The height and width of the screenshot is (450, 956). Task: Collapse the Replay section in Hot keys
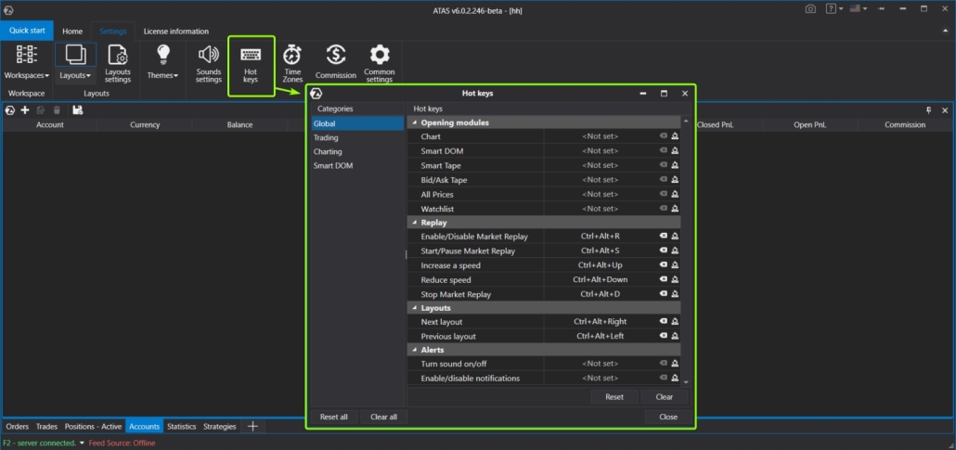[x=414, y=223]
